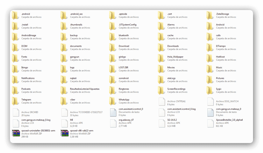Select the backup folder icon

[x=64, y=37]
